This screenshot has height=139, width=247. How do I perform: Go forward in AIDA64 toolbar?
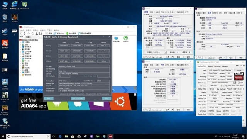25,34
